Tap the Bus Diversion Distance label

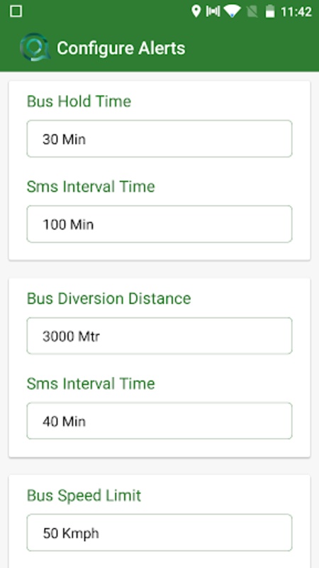109,298
